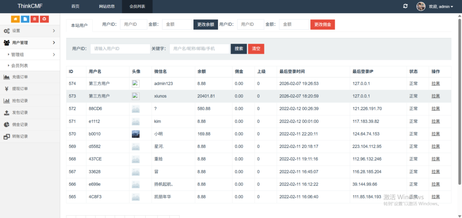The width and height of the screenshot is (462, 218).
Task: Open 充值订单 from the sidebar
Action: (20, 77)
